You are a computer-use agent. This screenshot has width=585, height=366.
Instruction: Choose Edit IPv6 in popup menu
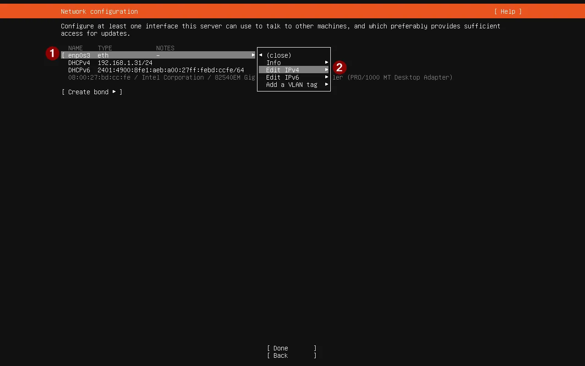[x=294, y=77]
